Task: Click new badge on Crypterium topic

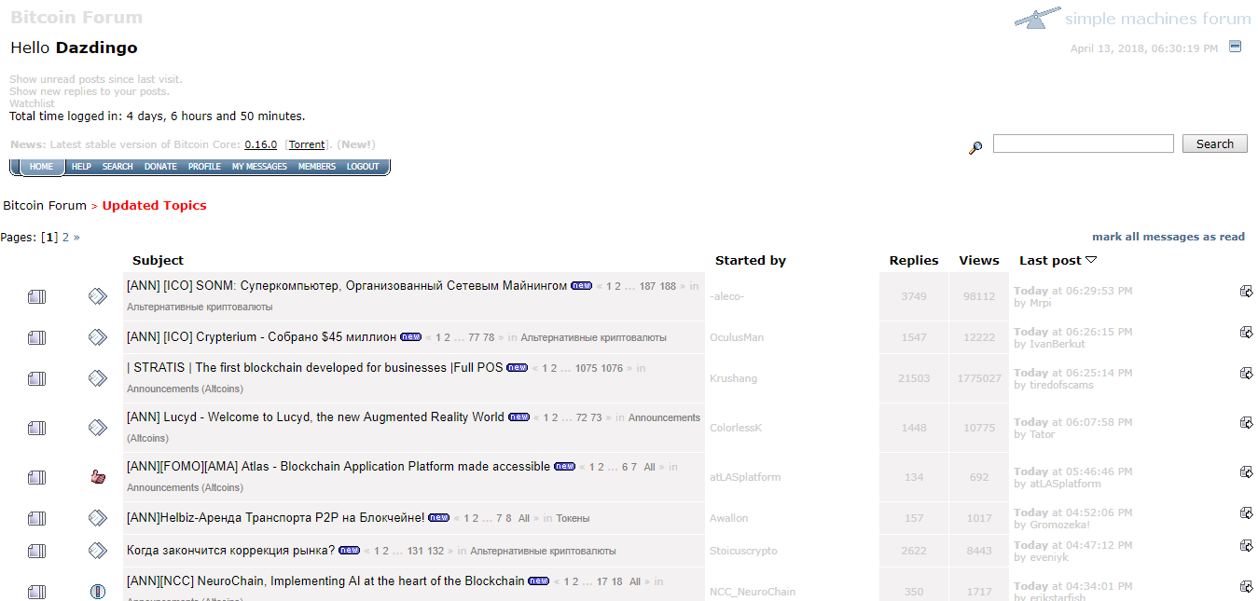Action: click(411, 336)
